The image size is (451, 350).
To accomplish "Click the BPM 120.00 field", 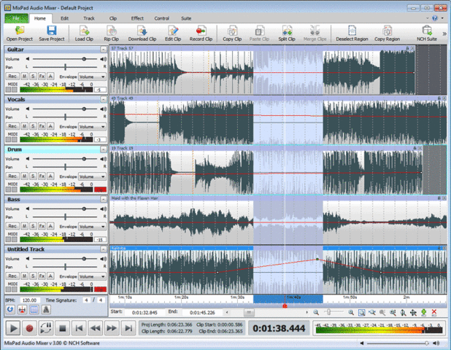I will (29, 300).
